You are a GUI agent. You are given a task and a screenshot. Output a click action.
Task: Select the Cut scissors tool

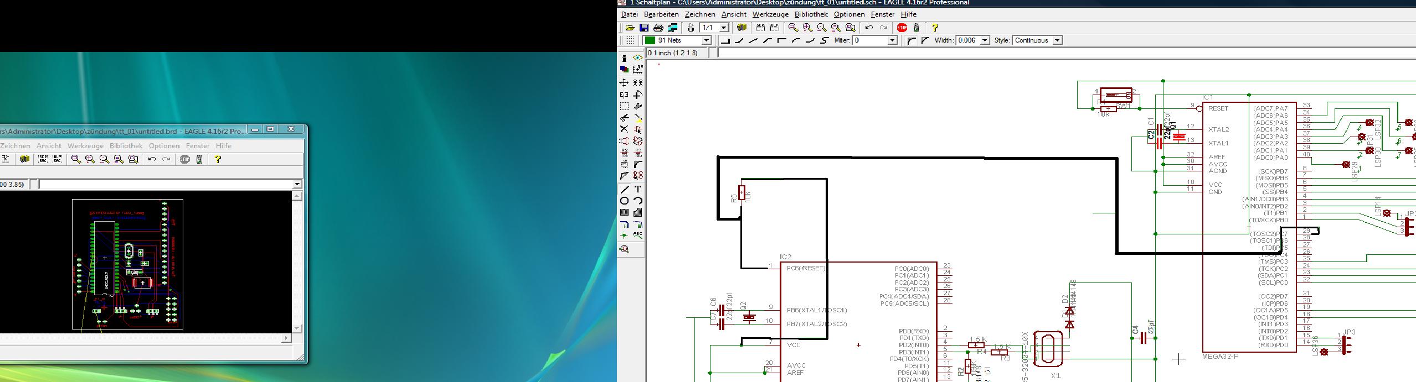click(624, 118)
